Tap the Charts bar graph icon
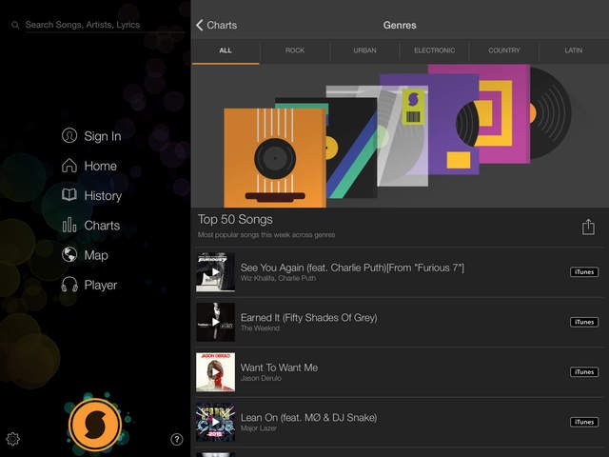Screen dimensions: 609x457 [x=69, y=225]
